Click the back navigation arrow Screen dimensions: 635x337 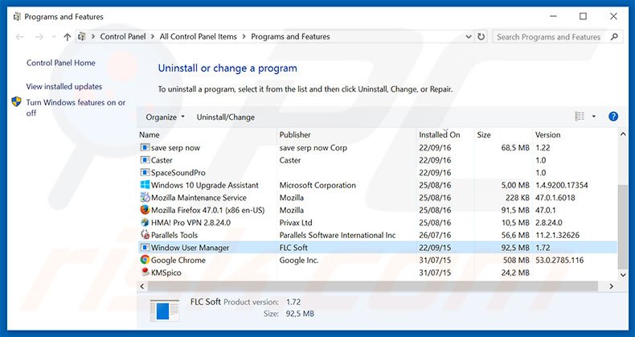click(x=19, y=37)
